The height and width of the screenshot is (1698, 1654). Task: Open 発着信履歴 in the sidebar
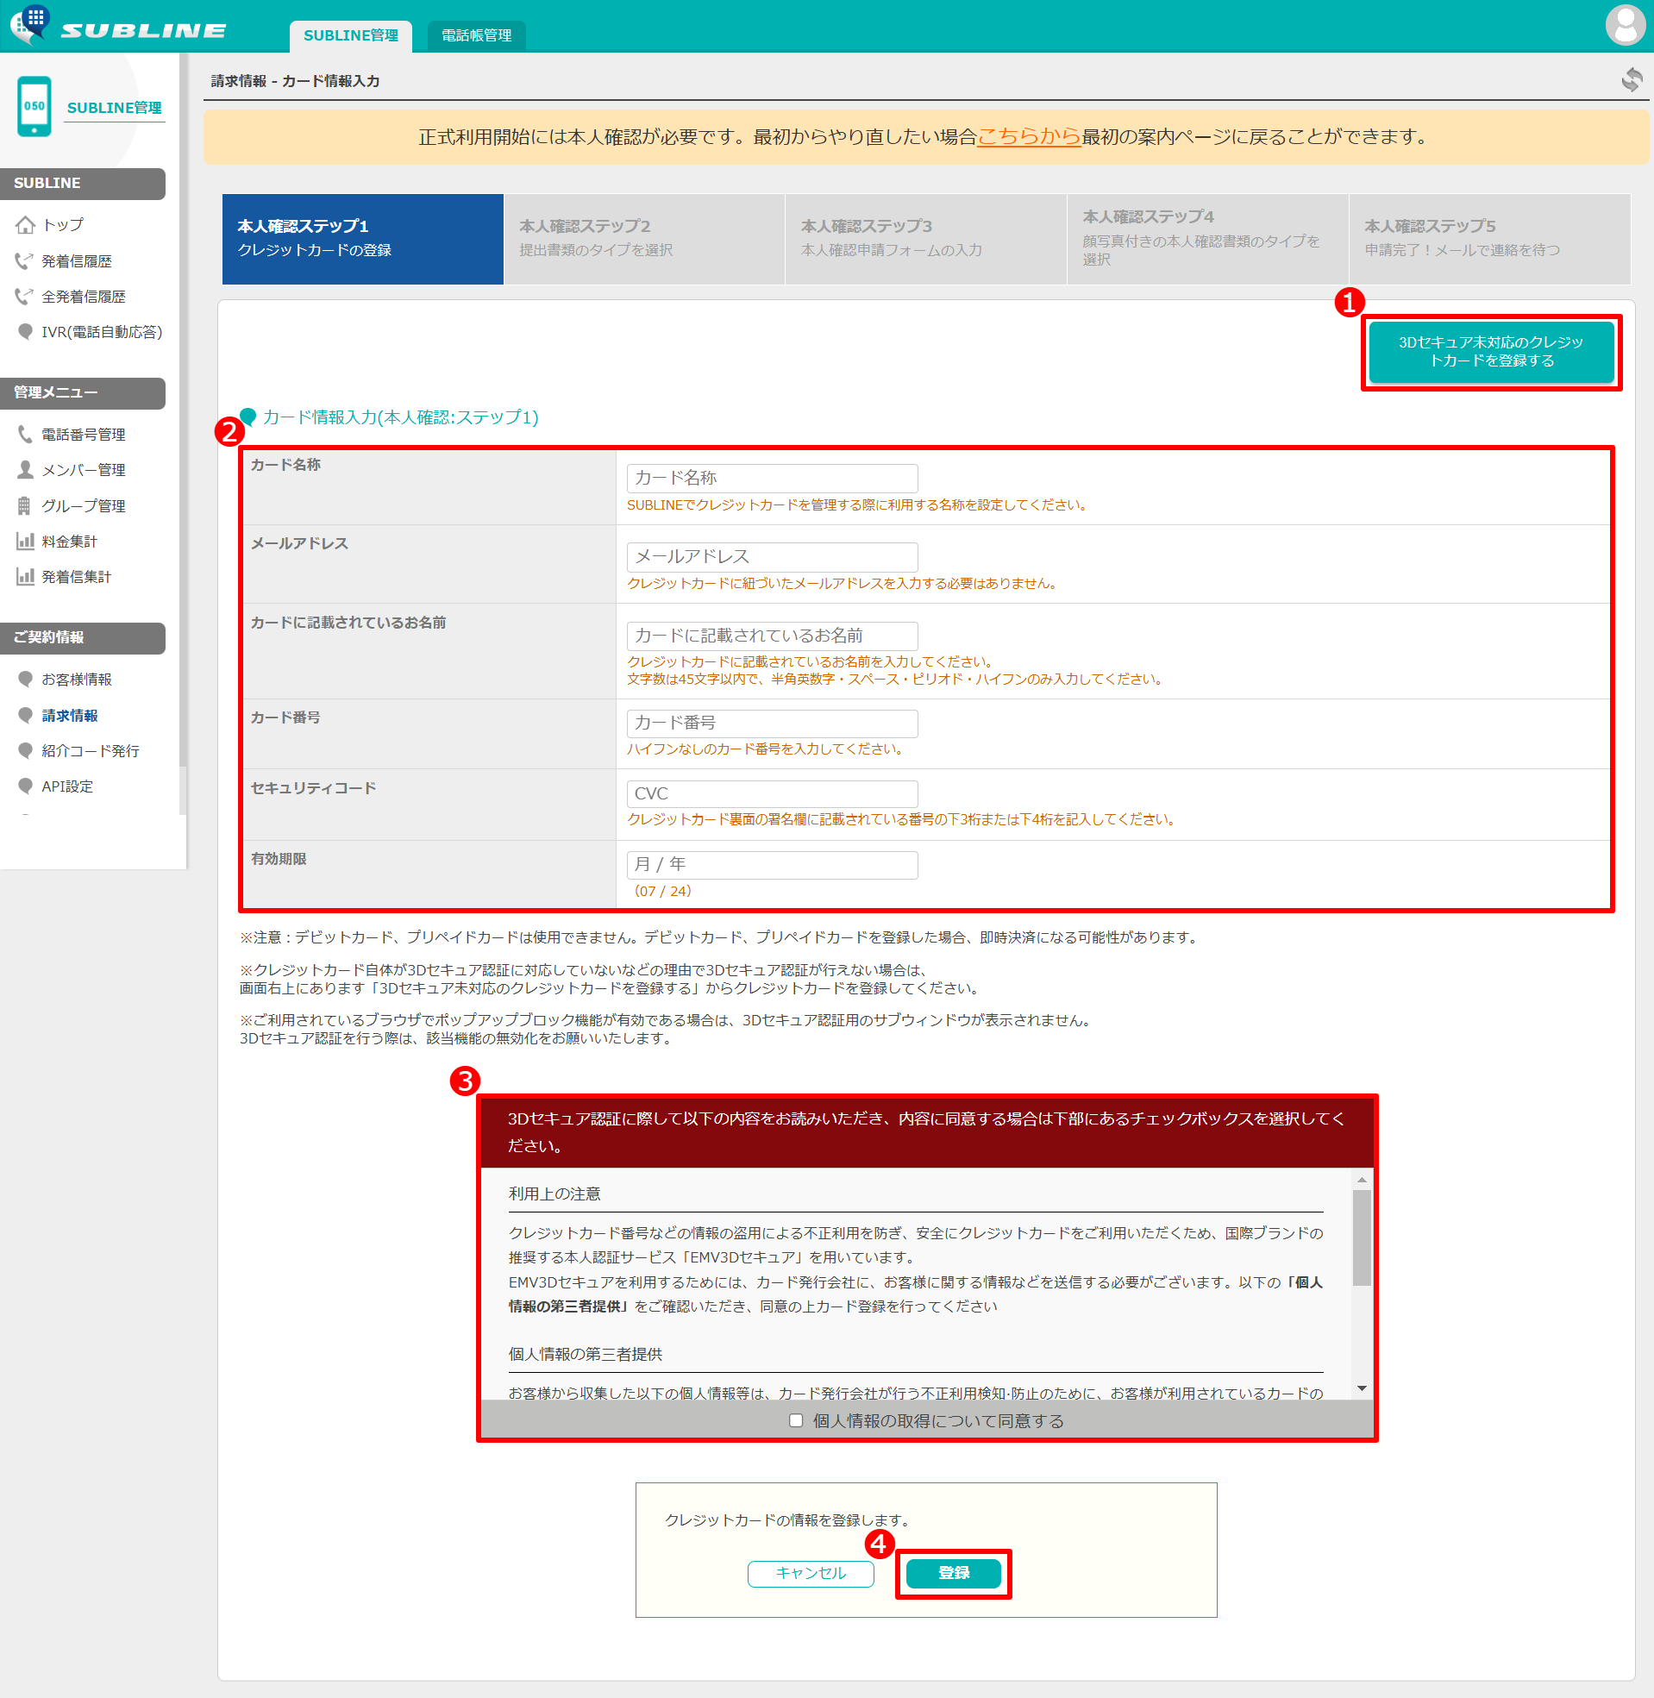click(77, 260)
